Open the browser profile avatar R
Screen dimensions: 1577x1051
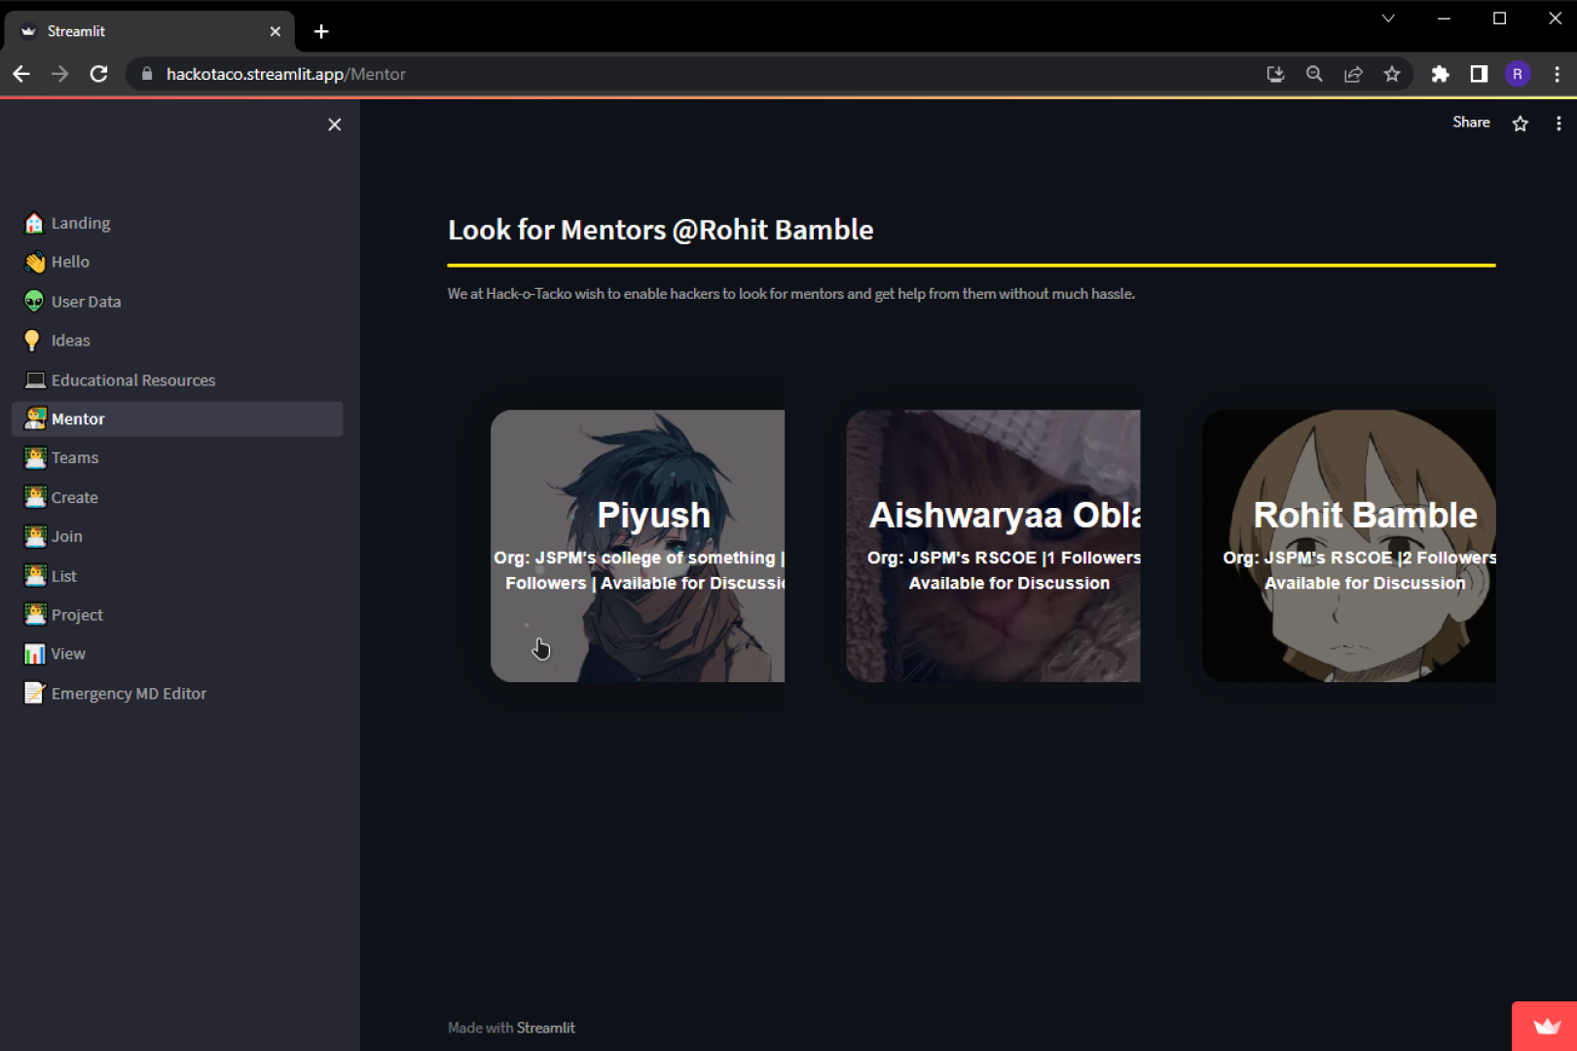click(1518, 74)
